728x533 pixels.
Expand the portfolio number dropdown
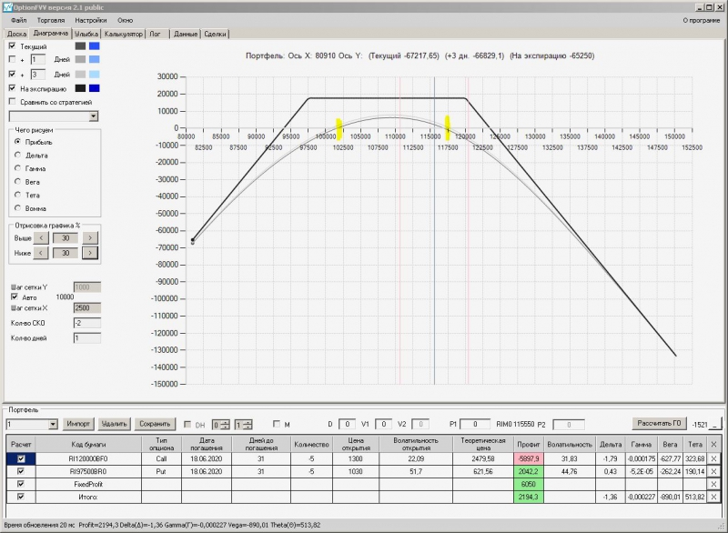[x=53, y=424]
